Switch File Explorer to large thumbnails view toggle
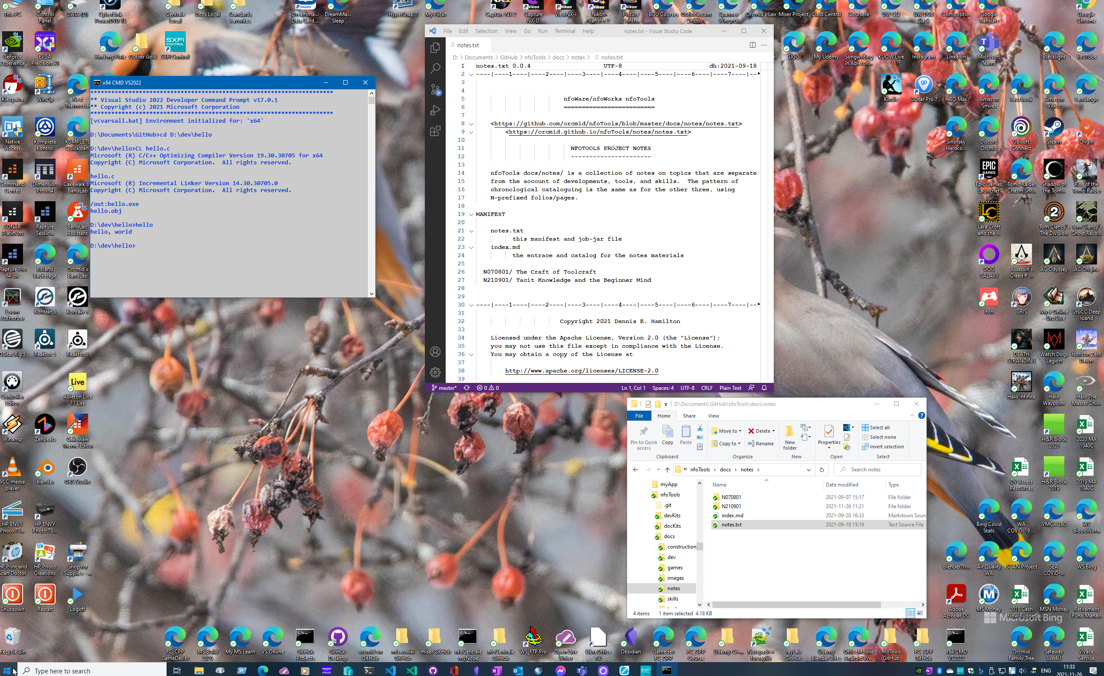This screenshot has height=676, width=1104. click(920, 613)
